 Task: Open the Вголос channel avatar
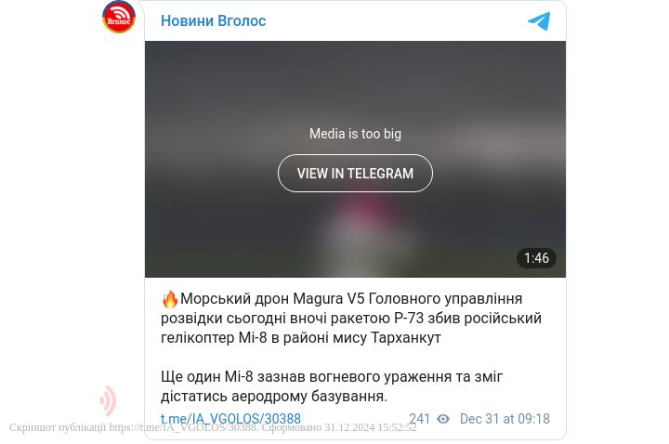pyautogui.click(x=119, y=17)
